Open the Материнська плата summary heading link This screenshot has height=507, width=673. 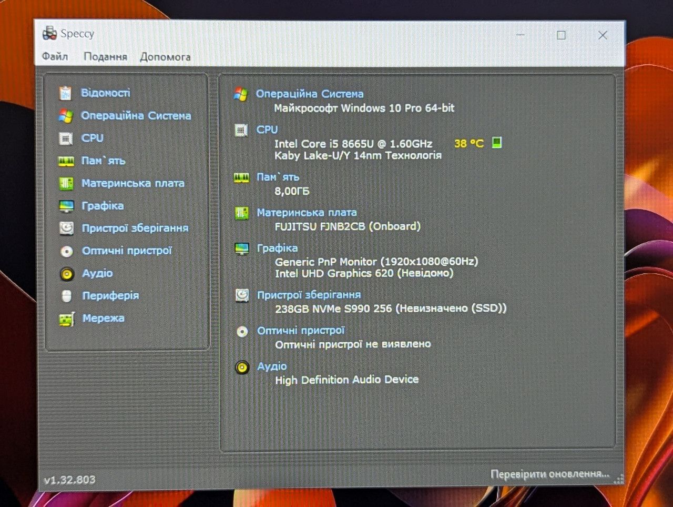pos(307,213)
